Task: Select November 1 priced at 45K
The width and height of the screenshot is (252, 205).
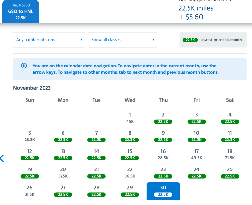Action: 130,118
